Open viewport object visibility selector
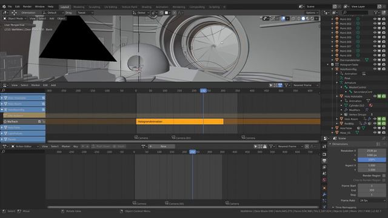 [x=266, y=19]
